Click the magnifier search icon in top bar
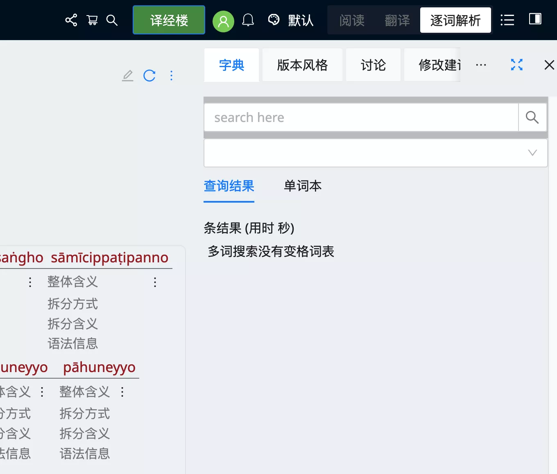 (x=112, y=20)
